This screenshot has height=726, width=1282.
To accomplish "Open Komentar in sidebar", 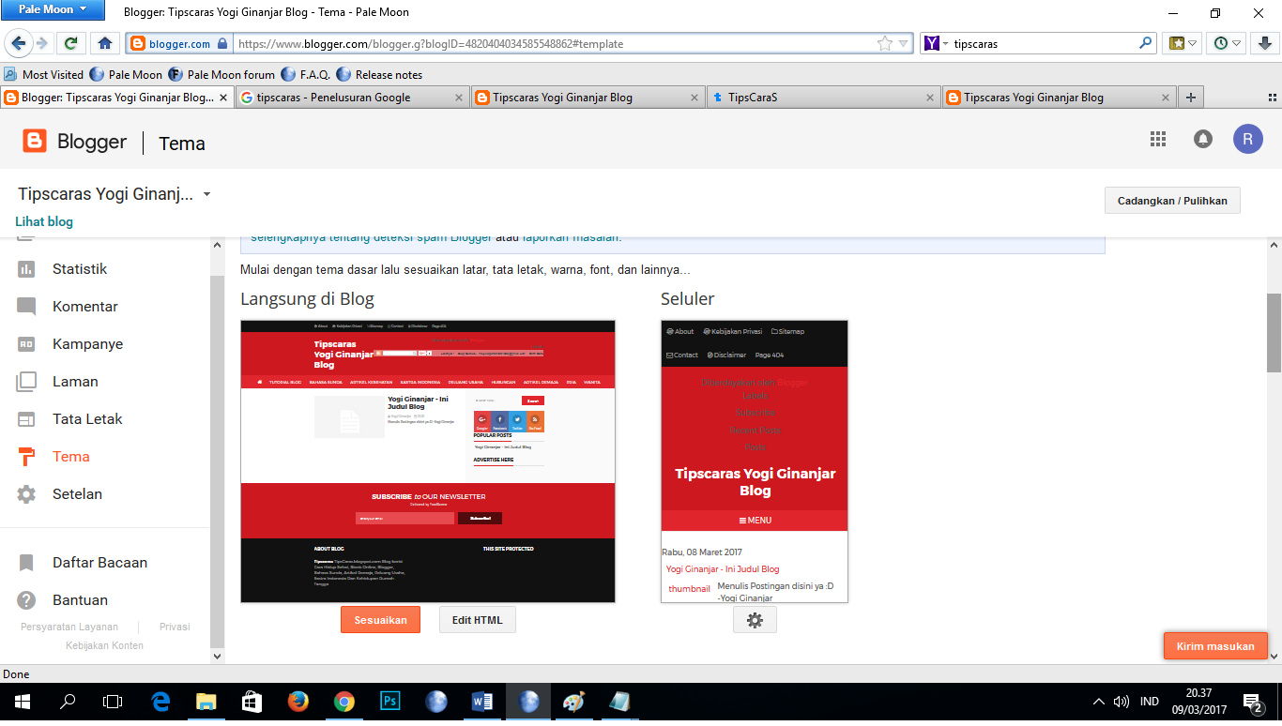I will (x=85, y=307).
